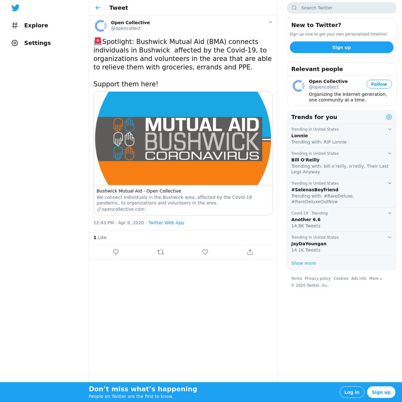Open the Open Collective profile avatar in tweet
The width and height of the screenshot is (402, 402).
tap(100, 26)
